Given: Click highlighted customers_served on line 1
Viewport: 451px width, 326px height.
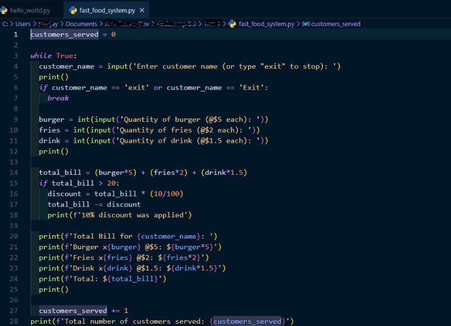Looking at the screenshot, I should coord(64,34).
